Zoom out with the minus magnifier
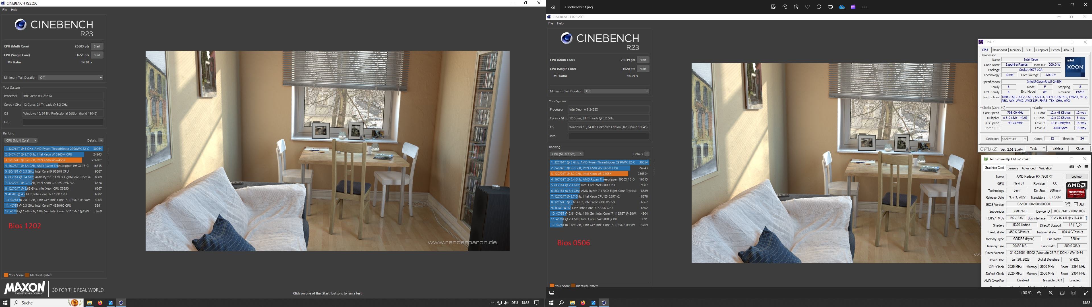Screen dimensions: 1092x307 1039,293
